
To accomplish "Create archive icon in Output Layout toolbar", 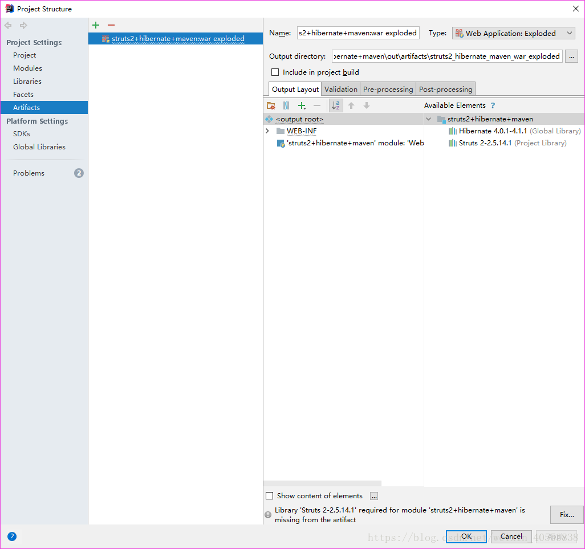I will 286,105.
